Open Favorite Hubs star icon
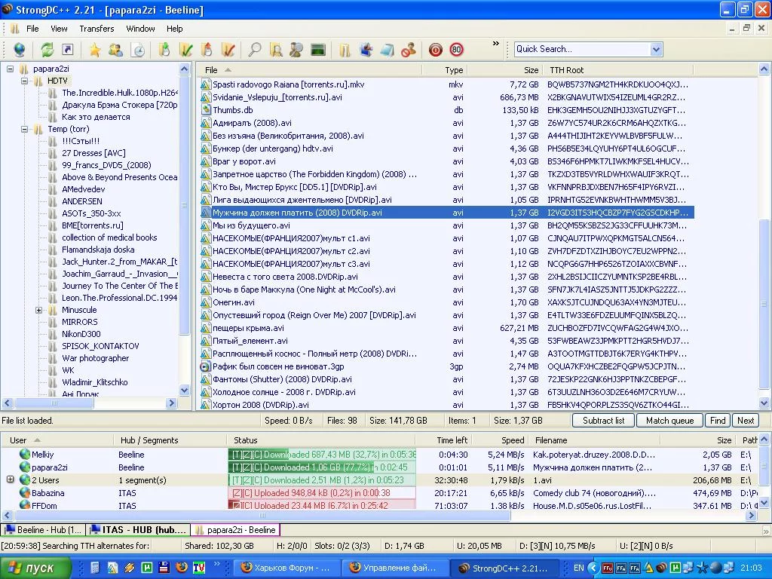Image resolution: width=772 pixels, height=579 pixels. [94, 50]
